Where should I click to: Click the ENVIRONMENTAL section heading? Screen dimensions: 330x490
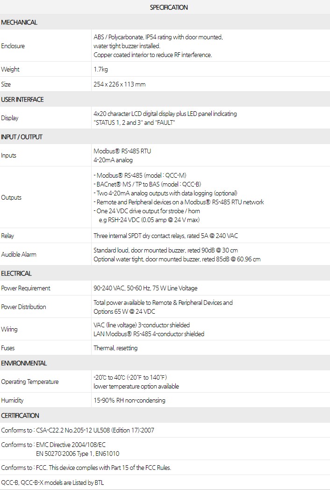(24, 363)
